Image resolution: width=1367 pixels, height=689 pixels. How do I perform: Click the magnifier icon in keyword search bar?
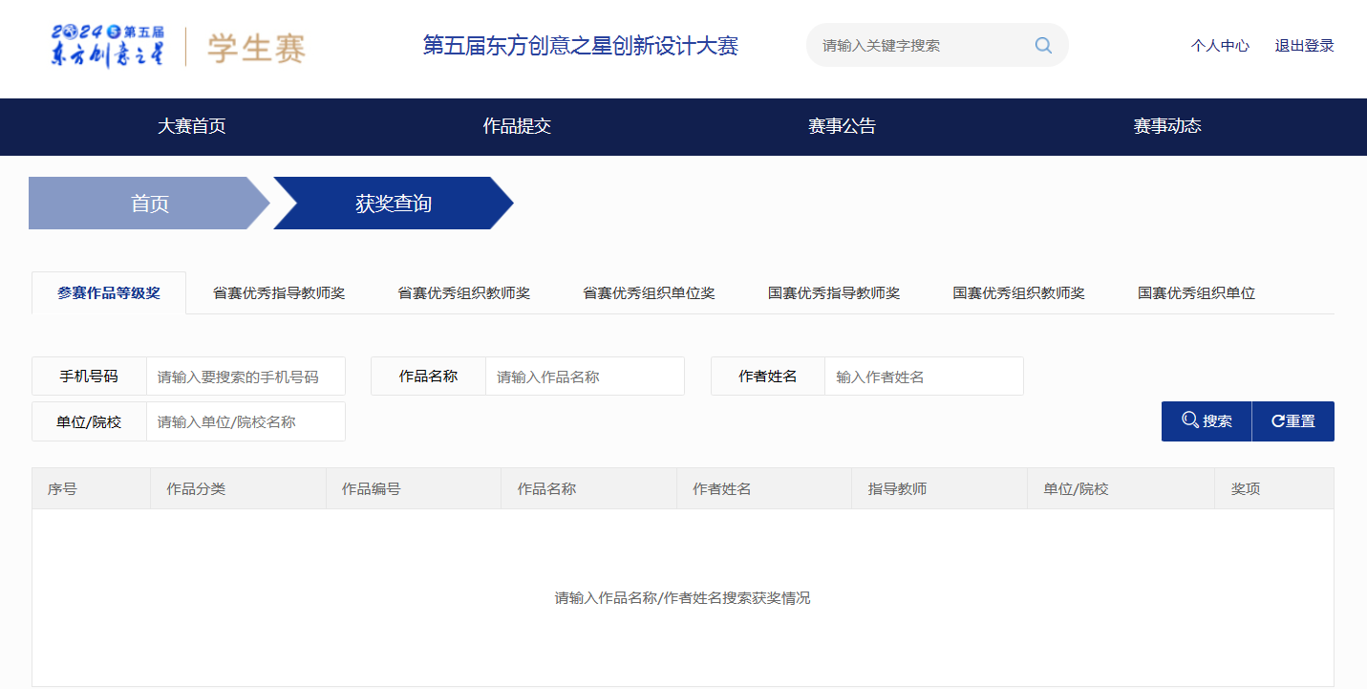point(1042,45)
